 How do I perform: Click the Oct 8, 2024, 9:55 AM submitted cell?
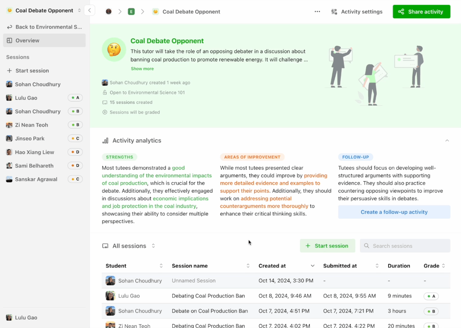click(349, 296)
